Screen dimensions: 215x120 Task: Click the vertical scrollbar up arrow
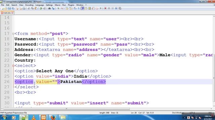click(214, 17)
